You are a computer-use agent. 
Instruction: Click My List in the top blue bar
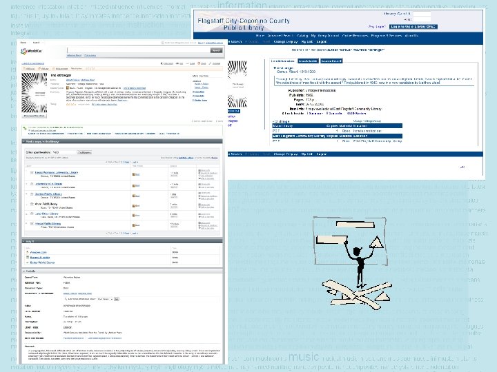(x=307, y=42)
